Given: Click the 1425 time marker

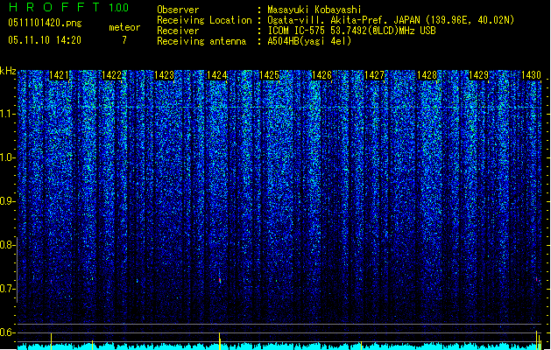Looking at the screenshot, I should (269, 75).
